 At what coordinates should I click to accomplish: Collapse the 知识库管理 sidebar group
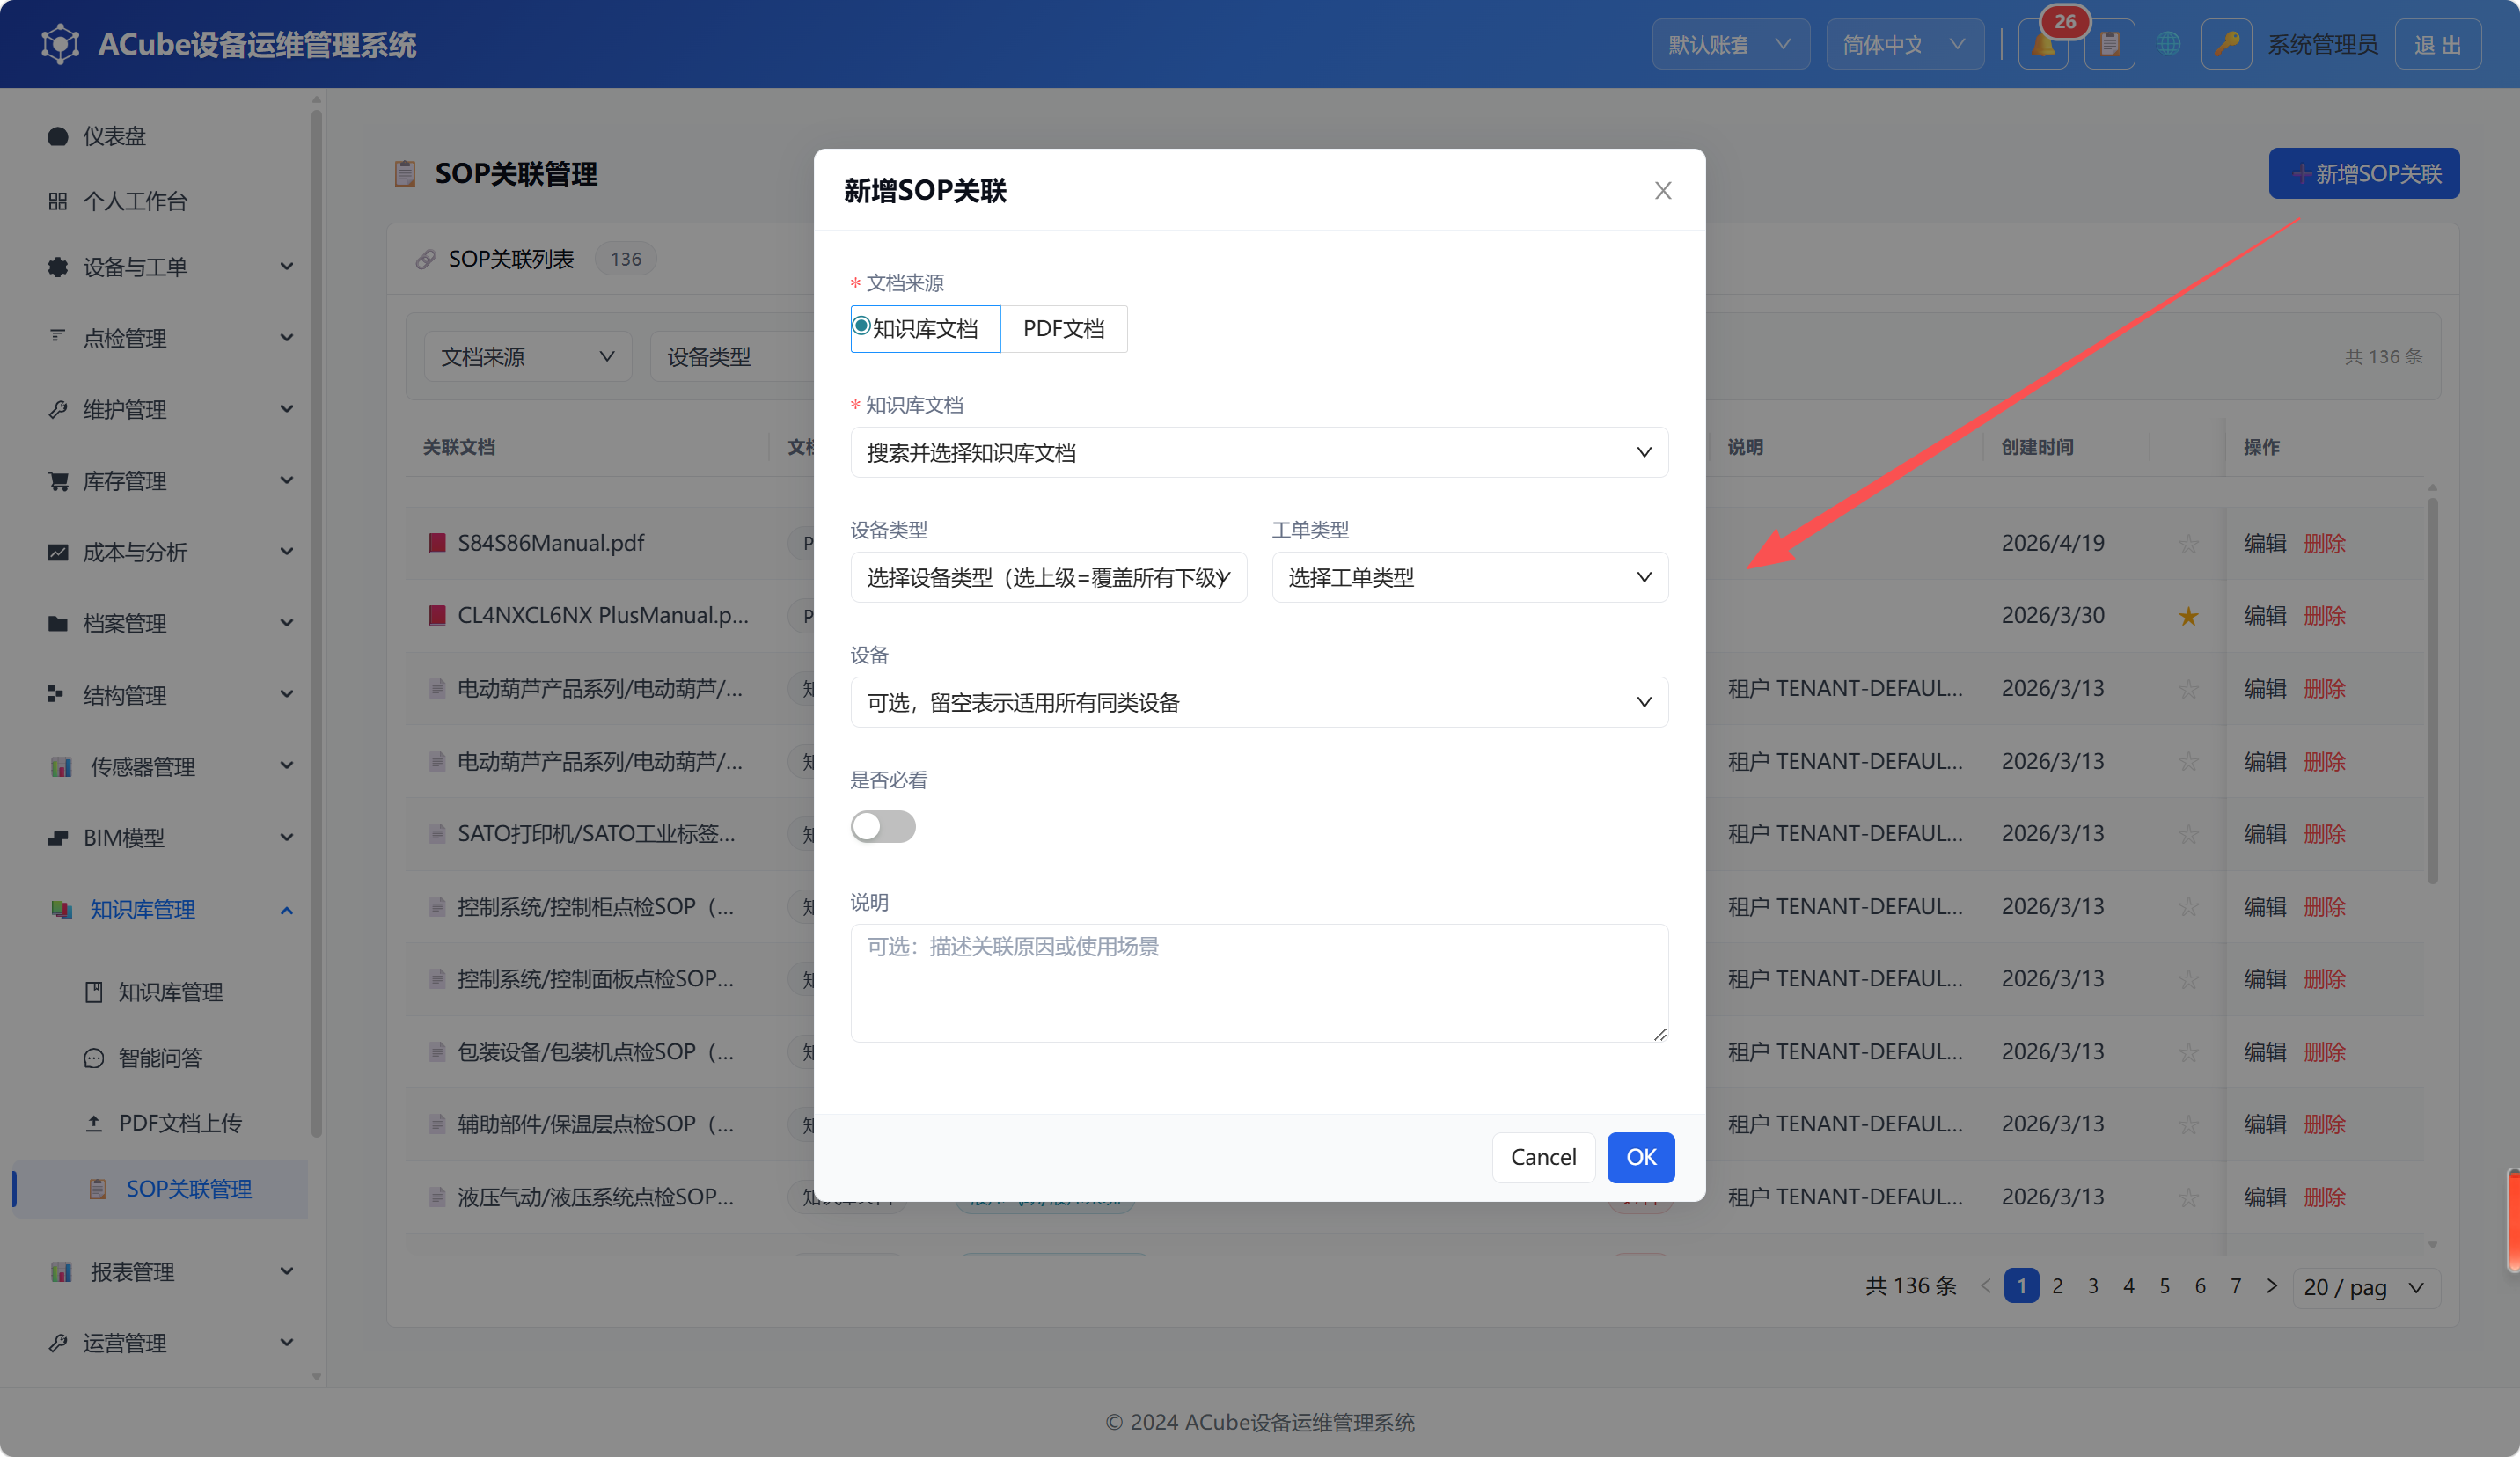tap(160, 910)
